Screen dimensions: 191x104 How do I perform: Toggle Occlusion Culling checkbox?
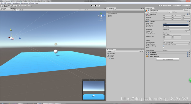164,46
